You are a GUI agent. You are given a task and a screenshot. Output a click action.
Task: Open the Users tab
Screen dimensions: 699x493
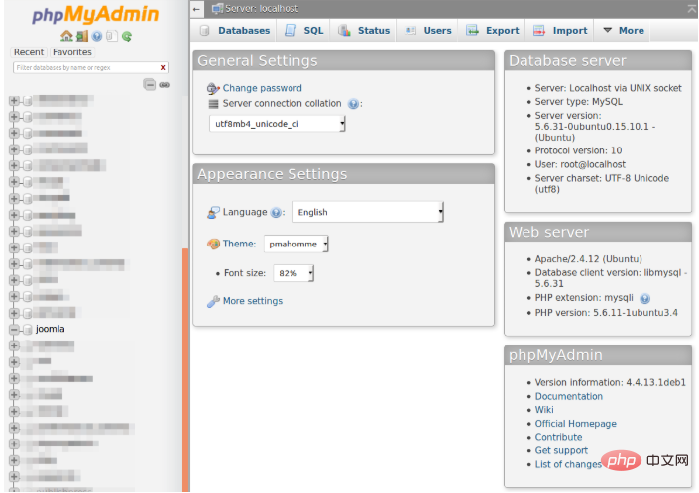click(427, 31)
